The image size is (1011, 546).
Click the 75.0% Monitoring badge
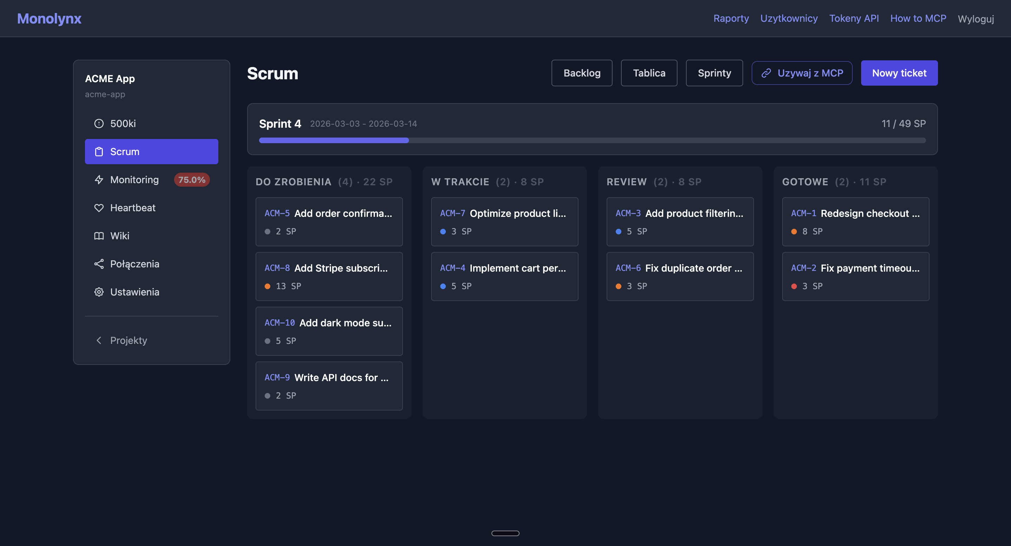pos(192,180)
